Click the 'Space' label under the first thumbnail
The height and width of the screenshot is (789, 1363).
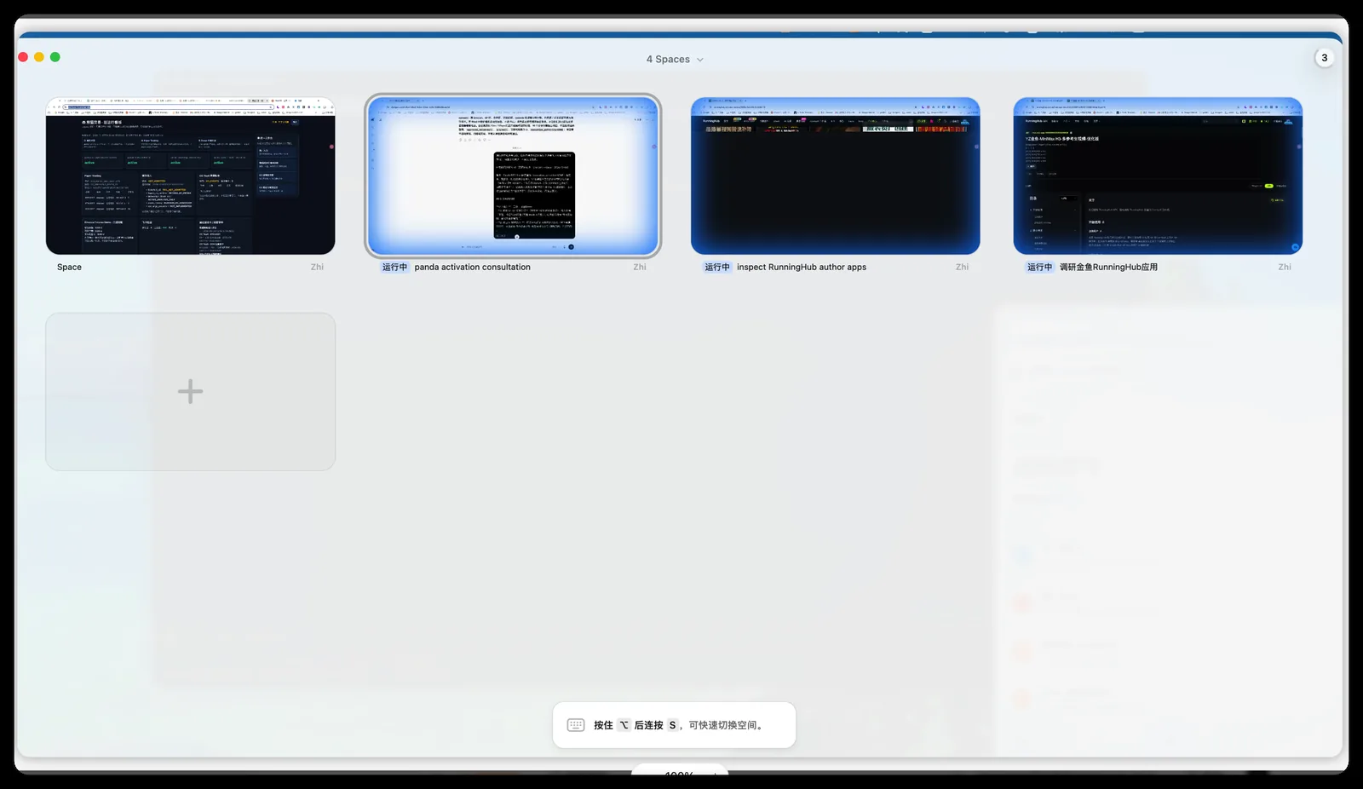pos(69,268)
